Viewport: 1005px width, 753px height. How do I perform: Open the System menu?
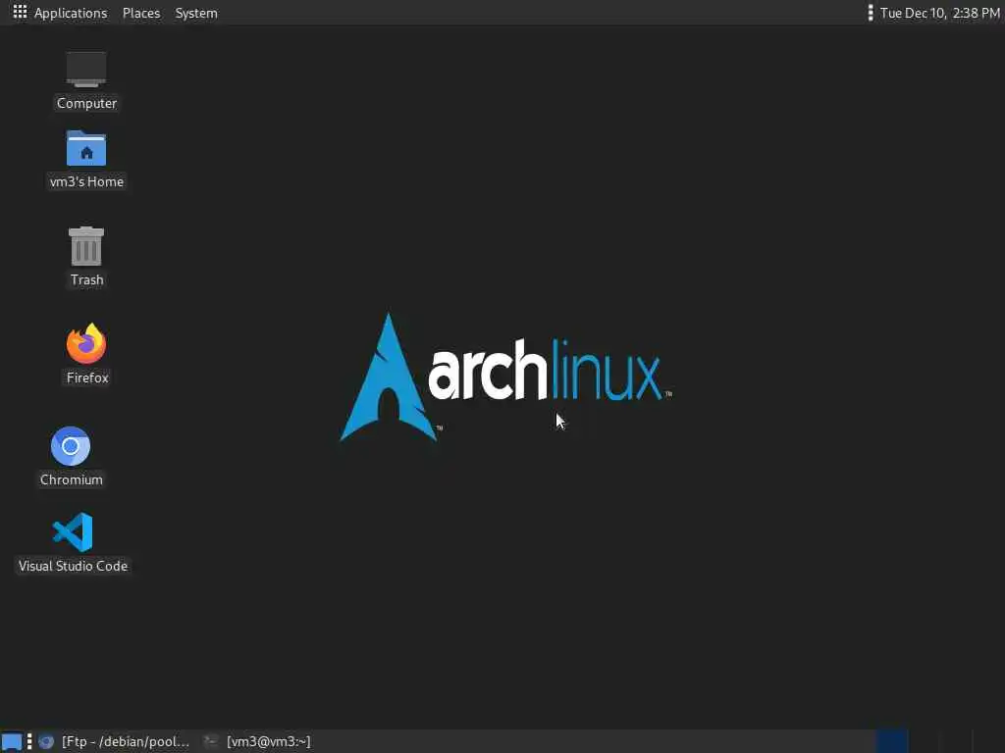click(196, 13)
